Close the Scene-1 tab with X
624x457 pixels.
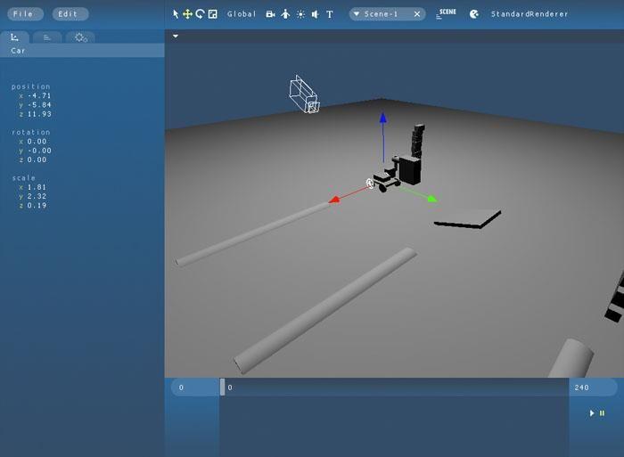416,14
